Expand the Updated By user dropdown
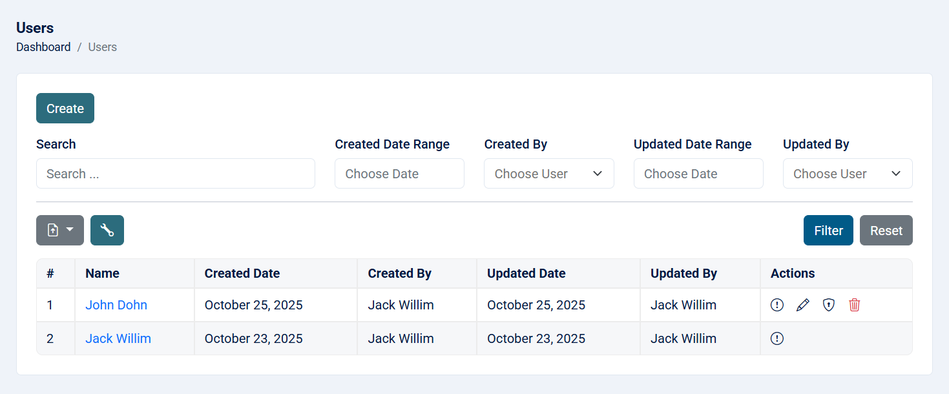 (x=848, y=174)
